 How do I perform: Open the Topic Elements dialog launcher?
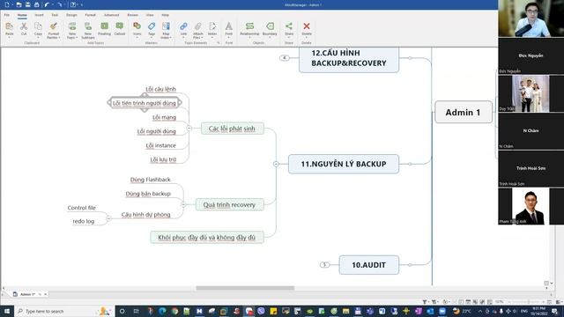(x=218, y=43)
